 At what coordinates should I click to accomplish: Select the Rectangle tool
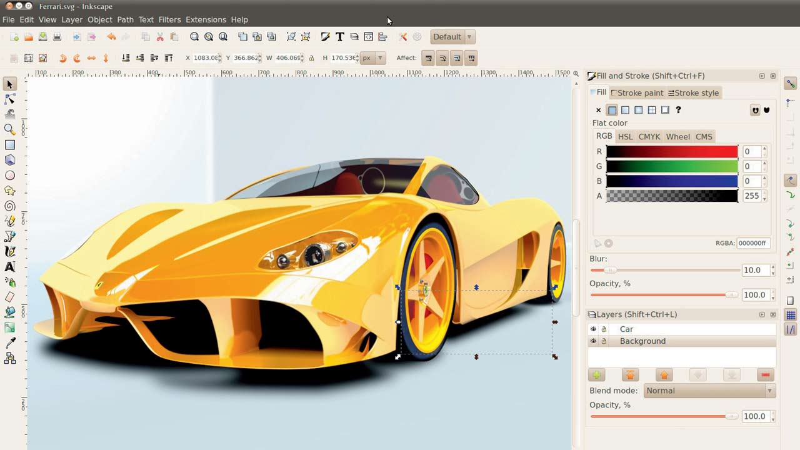[x=10, y=145]
